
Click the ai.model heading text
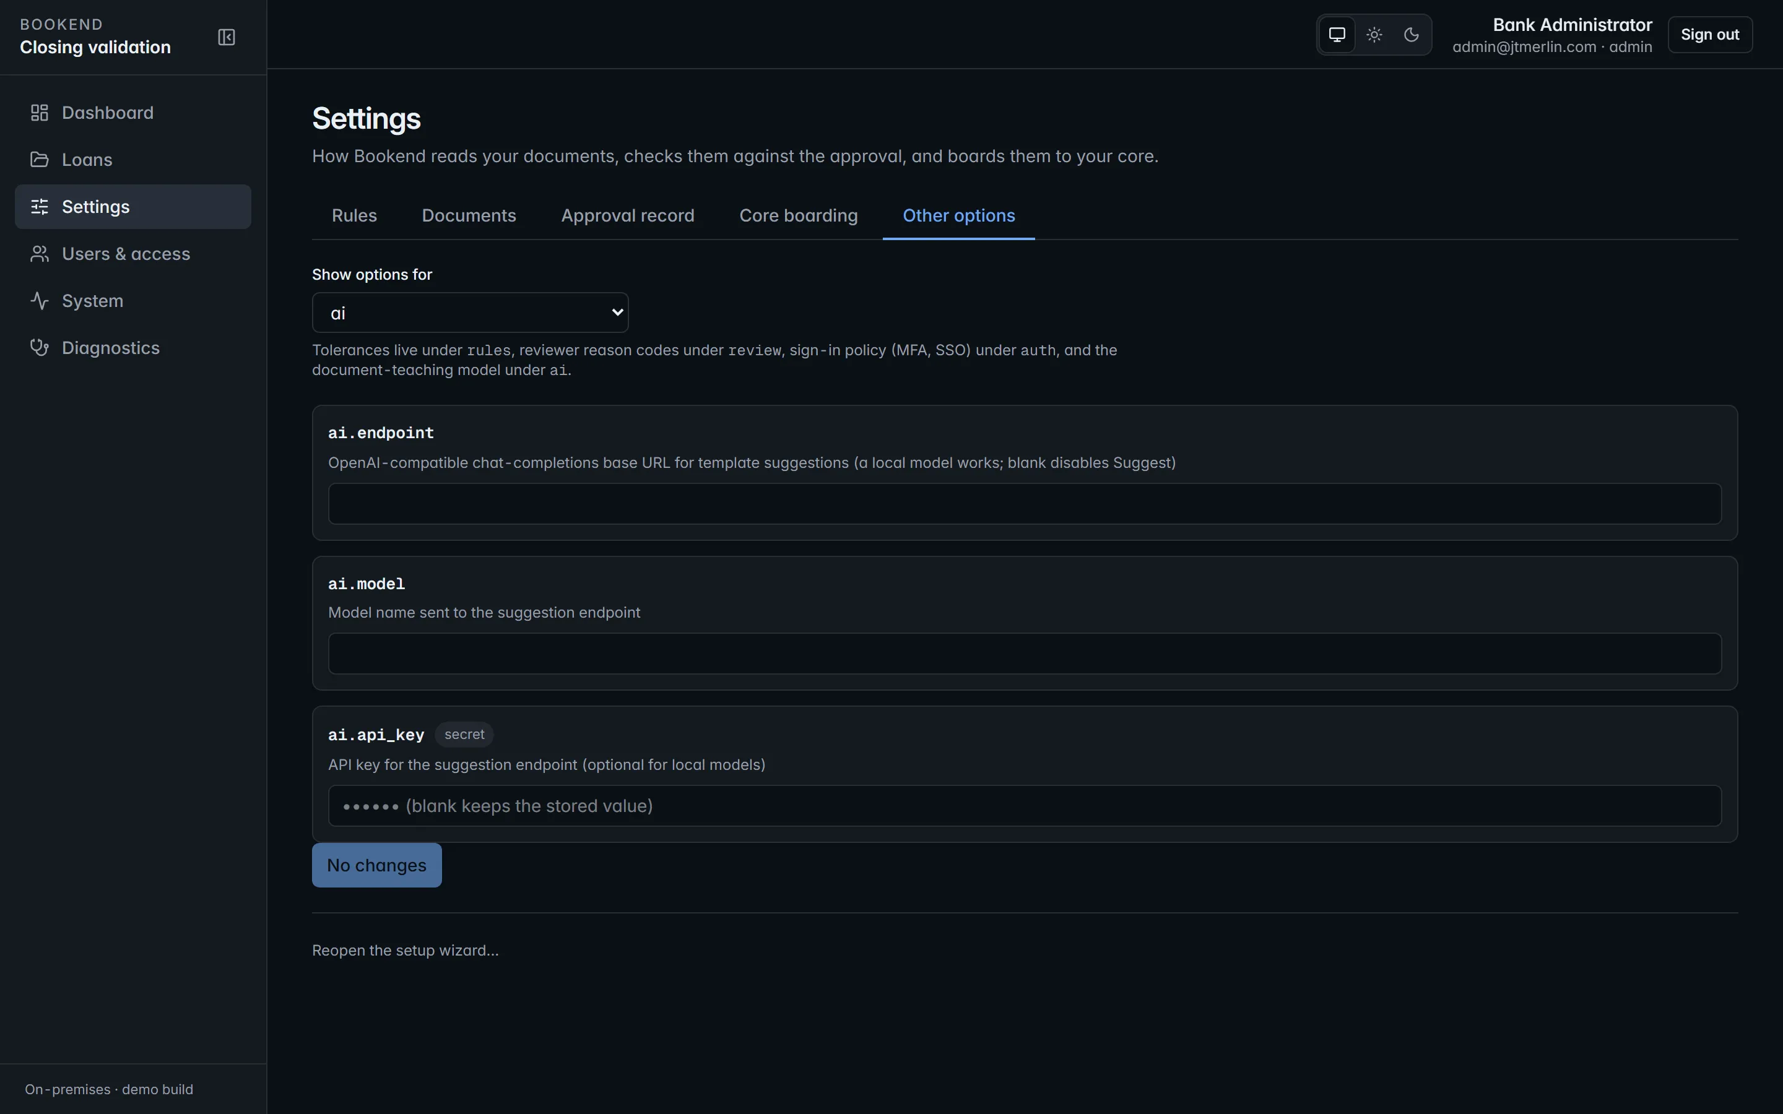[366, 584]
